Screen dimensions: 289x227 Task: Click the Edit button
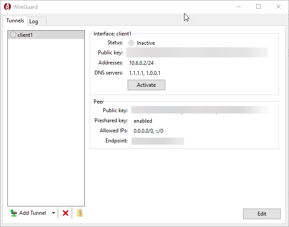(262, 214)
